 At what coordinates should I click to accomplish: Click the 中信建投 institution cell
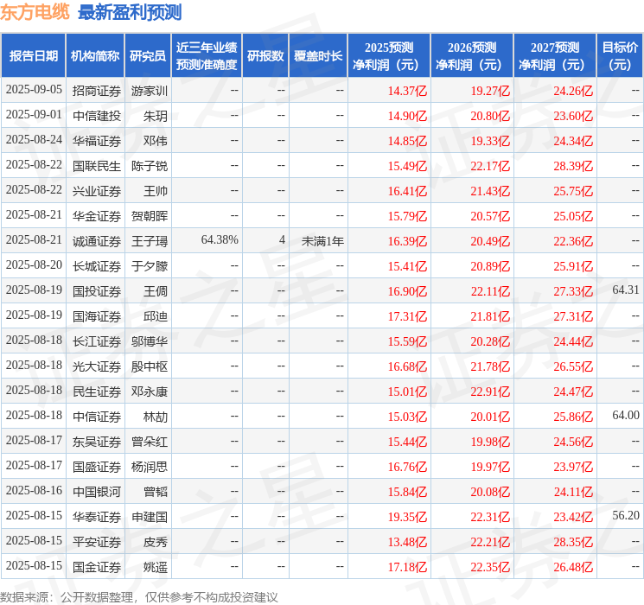tap(97, 116)
